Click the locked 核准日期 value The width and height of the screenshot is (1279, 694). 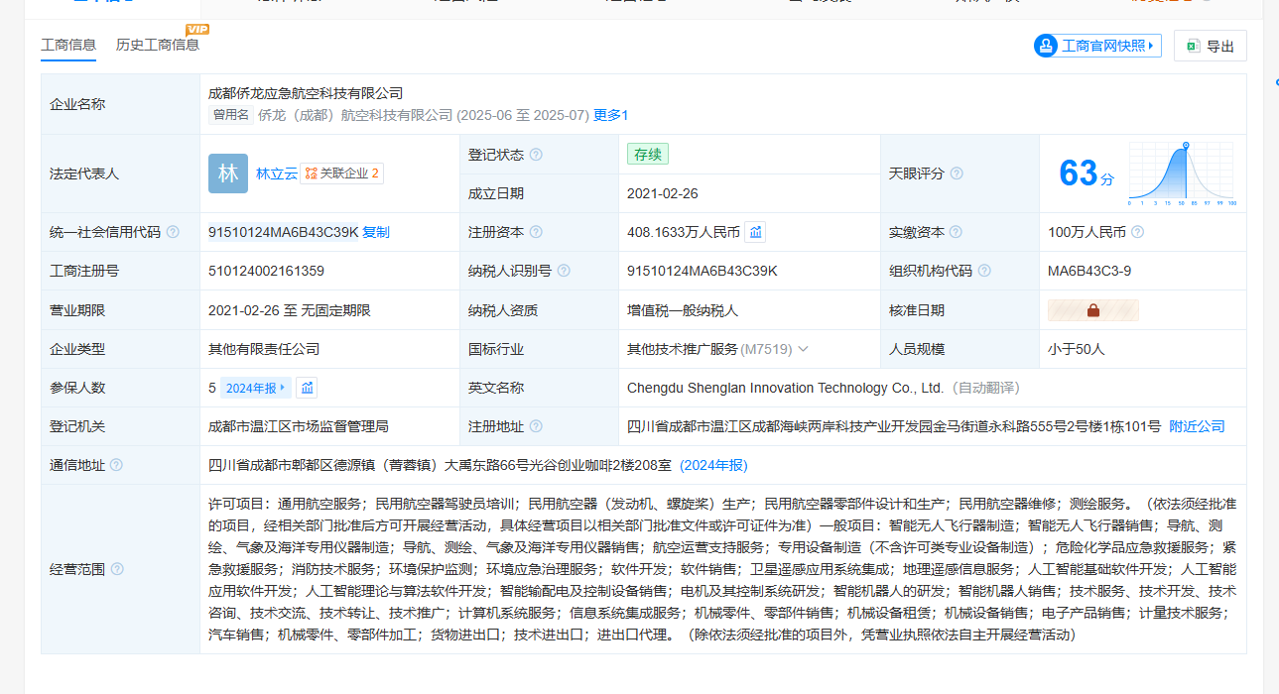1092,310
